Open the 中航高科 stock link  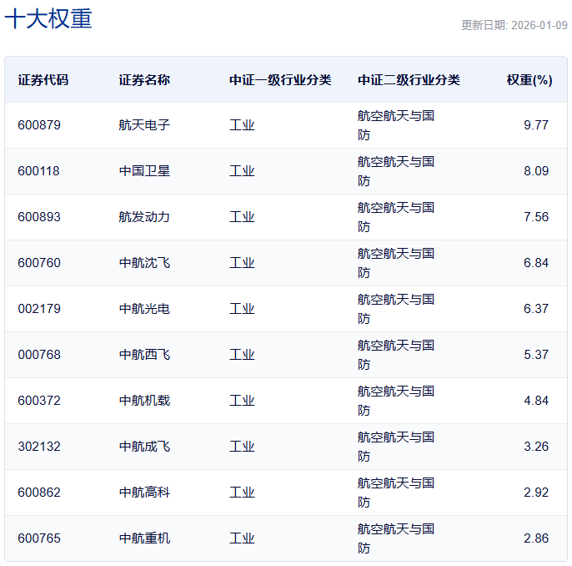[144, 493]
